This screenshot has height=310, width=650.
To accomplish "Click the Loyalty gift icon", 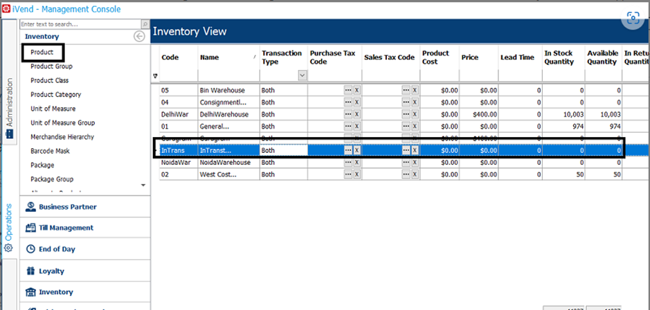I will tap(30, 271).
